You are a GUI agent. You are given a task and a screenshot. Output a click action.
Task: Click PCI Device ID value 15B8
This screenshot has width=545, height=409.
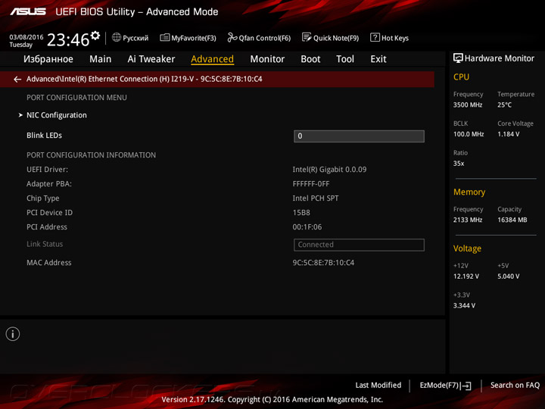301,213
